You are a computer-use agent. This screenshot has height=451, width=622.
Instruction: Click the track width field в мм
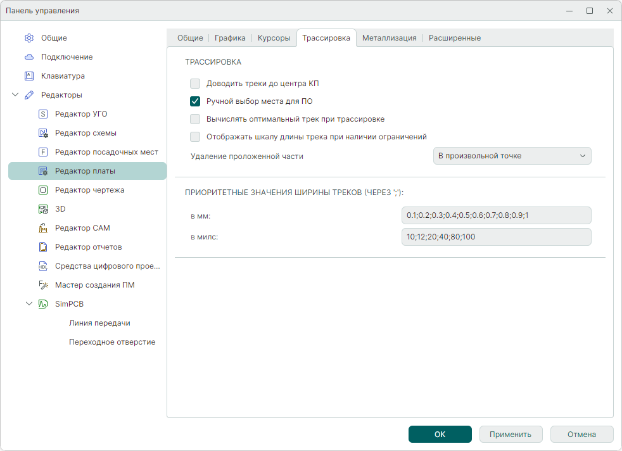[x=496, y=215]
